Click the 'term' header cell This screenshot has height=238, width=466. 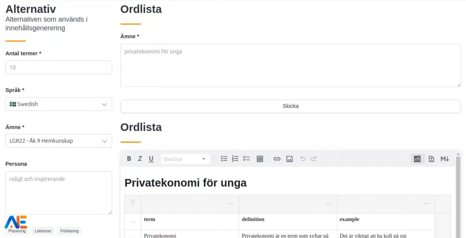point(190,221)
